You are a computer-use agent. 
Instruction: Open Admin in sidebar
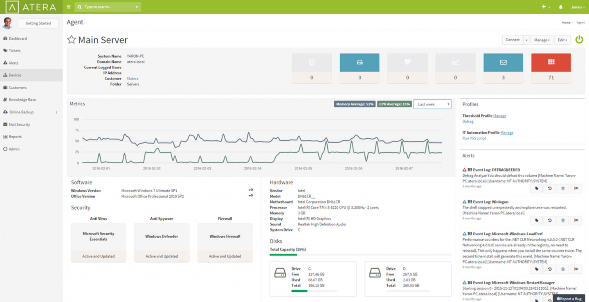(31, 149)
